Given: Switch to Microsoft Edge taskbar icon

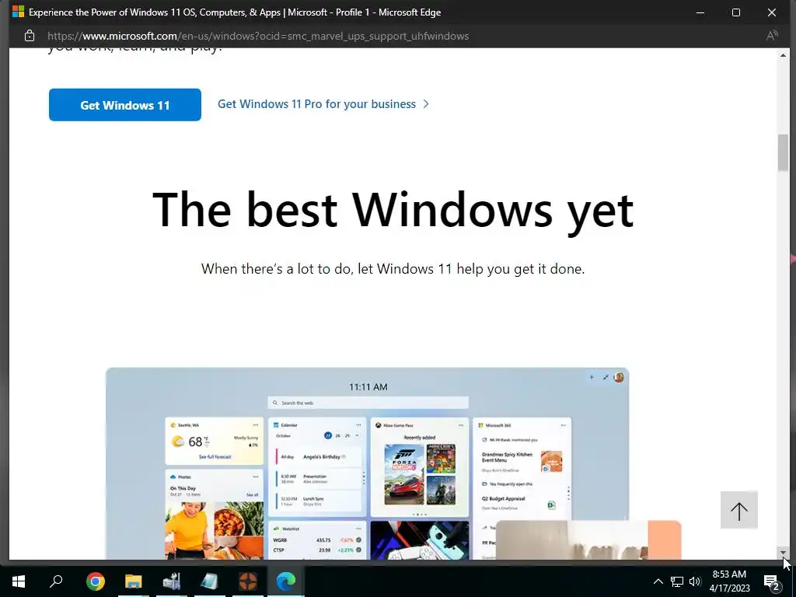Looking at the screenshot, I should point(286,581).
